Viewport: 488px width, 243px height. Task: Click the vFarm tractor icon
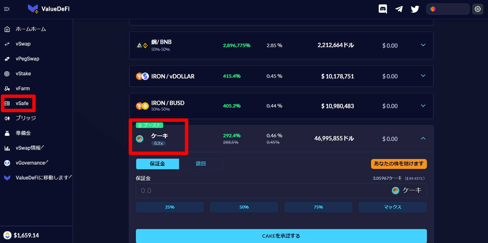(7, 89)
